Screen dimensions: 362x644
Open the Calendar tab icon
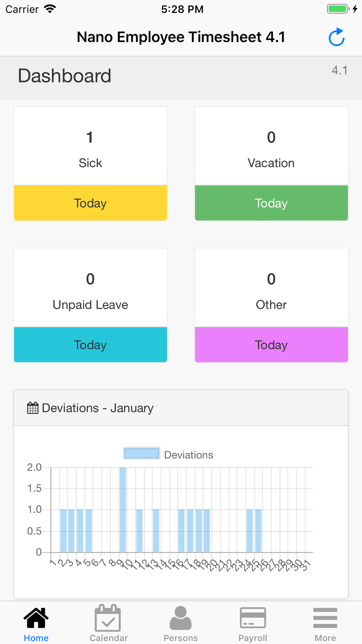coord(108,618)
